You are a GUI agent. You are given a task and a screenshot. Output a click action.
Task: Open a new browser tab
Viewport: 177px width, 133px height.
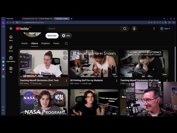pos(71,19)
